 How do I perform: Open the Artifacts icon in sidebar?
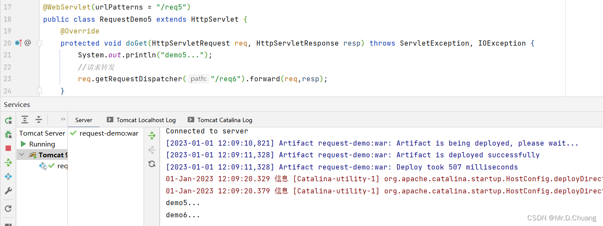point(8,176)
